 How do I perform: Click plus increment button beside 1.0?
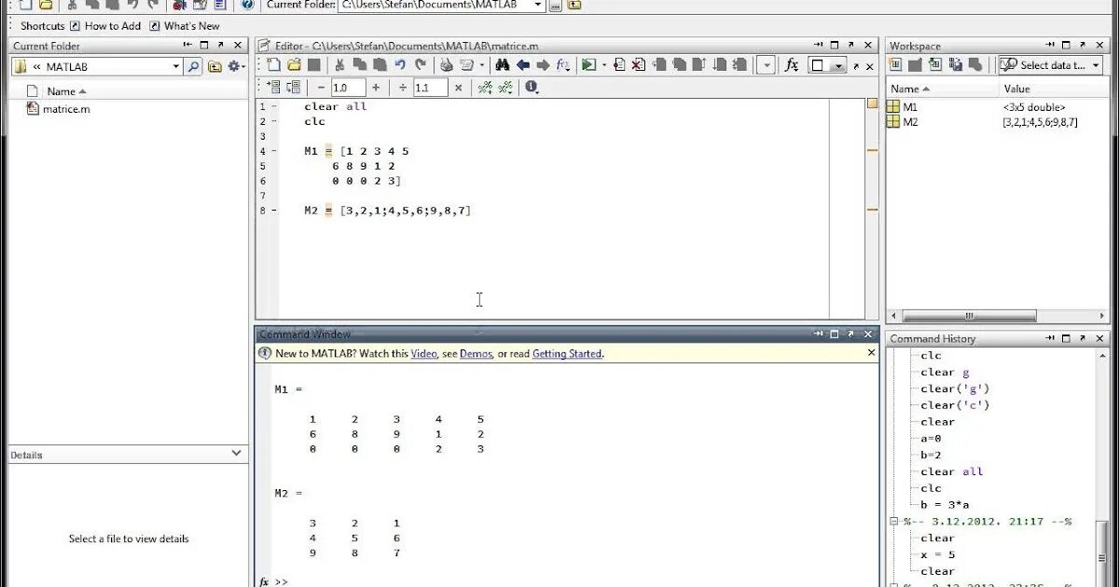click(x=376, y=88)
